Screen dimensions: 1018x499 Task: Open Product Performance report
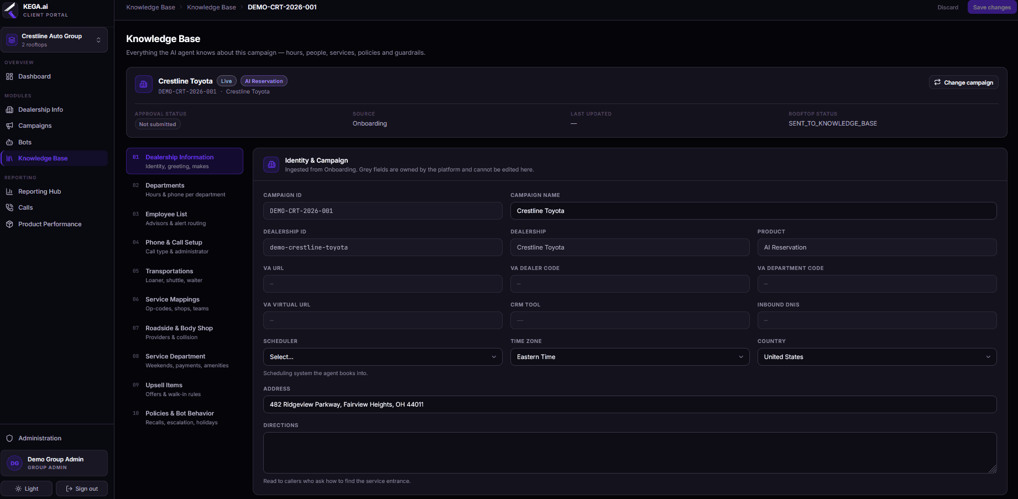pos(54,224)
